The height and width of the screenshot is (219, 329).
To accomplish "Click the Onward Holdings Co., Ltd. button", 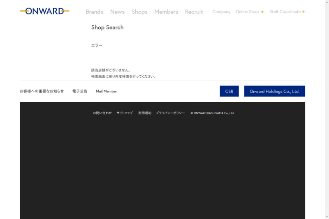I will click(x=274, y=91).
